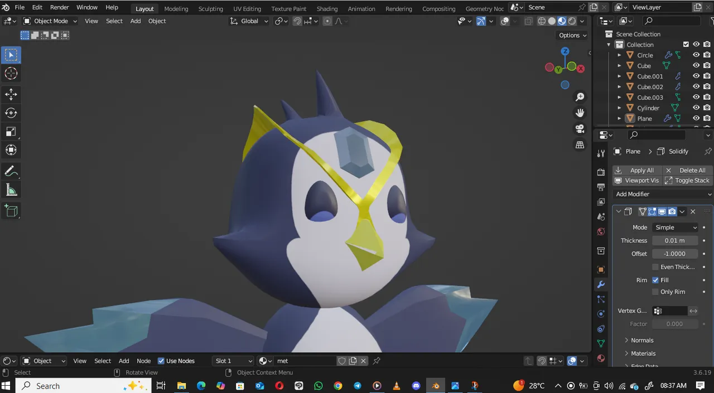Hide Circle object in viewport
The image size is (714, 393).
point(696,55)
